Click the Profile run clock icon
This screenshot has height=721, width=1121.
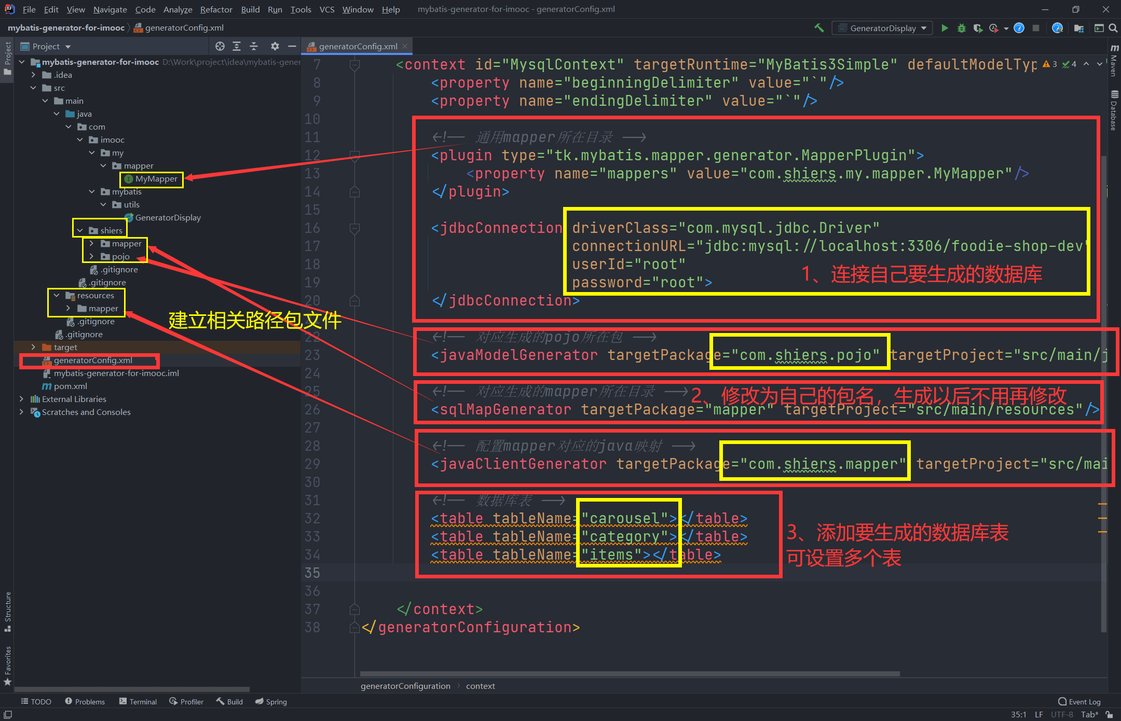click(x=993, y=28)
